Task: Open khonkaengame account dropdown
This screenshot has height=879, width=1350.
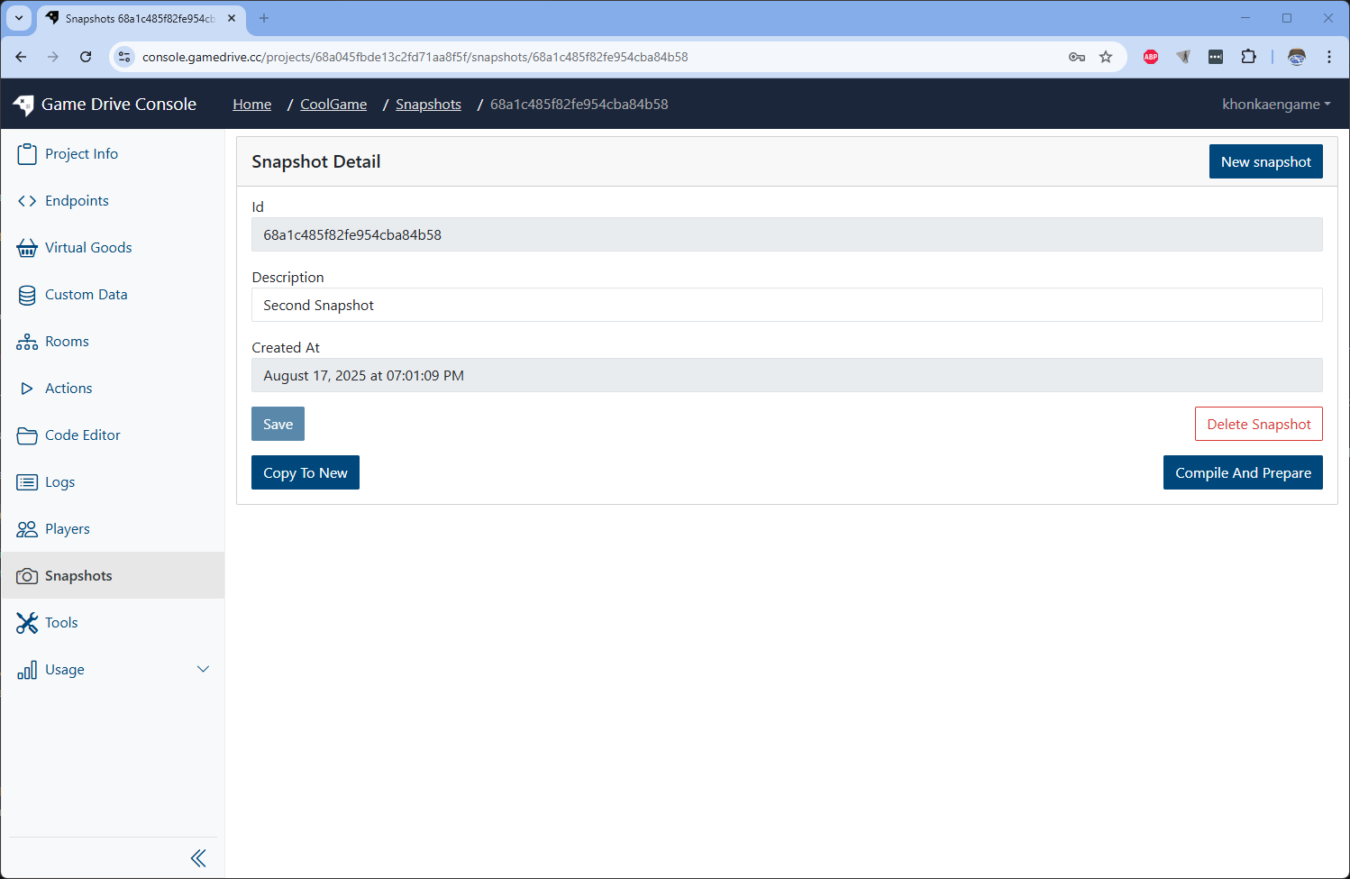Action: click(x=1275, y=105)
